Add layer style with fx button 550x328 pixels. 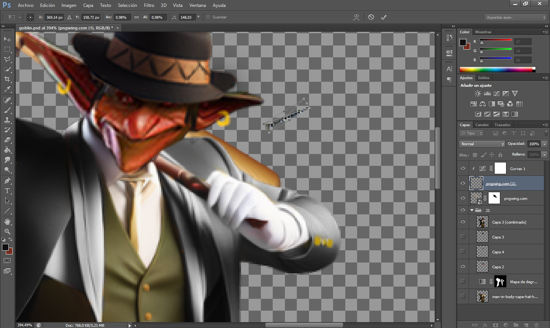485,325
